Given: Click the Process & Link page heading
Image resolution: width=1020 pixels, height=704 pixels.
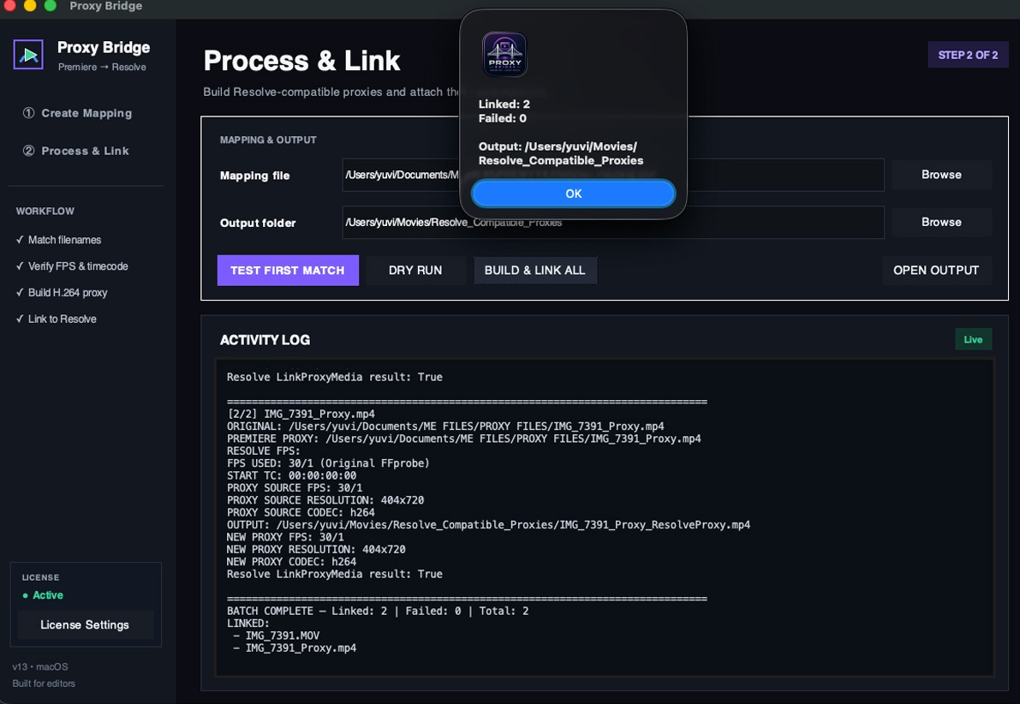Looking at the screenshot, I should (301, 61).
